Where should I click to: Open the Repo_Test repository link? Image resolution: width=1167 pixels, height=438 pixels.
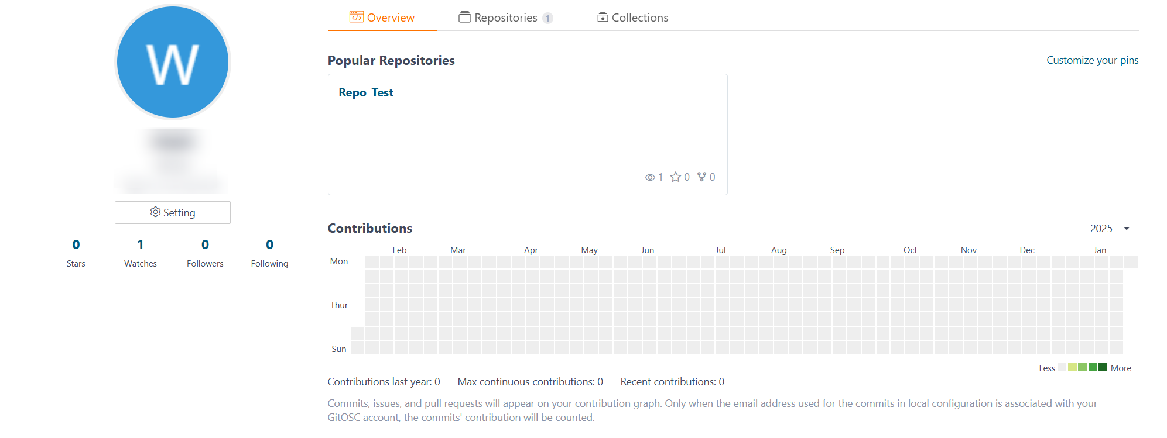366,92
